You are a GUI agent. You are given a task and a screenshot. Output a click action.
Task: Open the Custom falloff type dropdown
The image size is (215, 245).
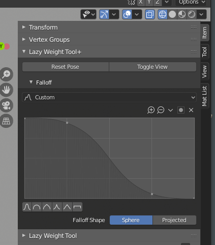[109, 97]
